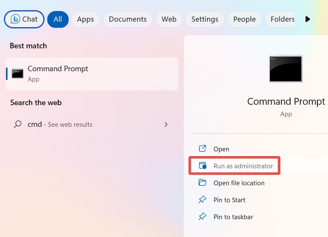Click the shield icon for Run as administrator
This screenshot has width=328, height=237.
[x=202, y=165]
